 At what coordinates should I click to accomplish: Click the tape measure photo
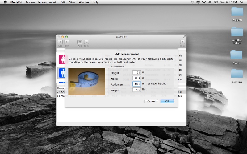pos(87,82)
